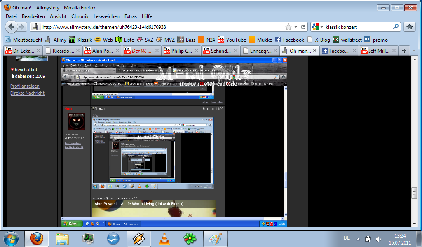Switch to the Facebo... tab
422x247 pixels.
[x=339, y=51]
